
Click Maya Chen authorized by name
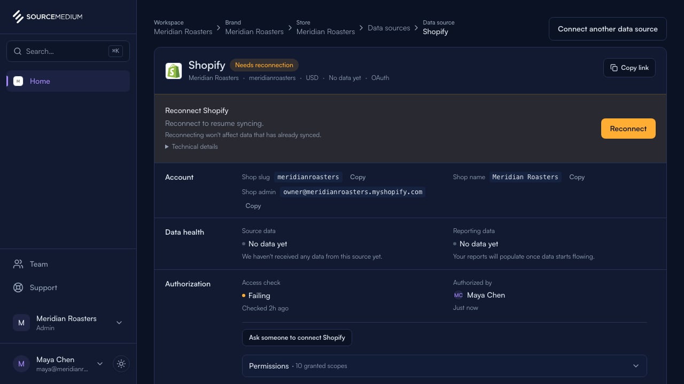coord(486,295)
